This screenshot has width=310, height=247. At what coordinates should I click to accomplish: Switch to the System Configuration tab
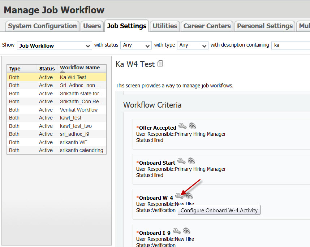pos(42,26)
